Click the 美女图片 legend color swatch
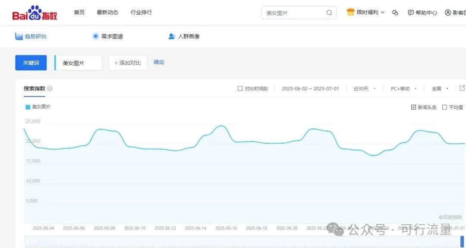Viewport: 466px width, 248px height. click(28, 107)
